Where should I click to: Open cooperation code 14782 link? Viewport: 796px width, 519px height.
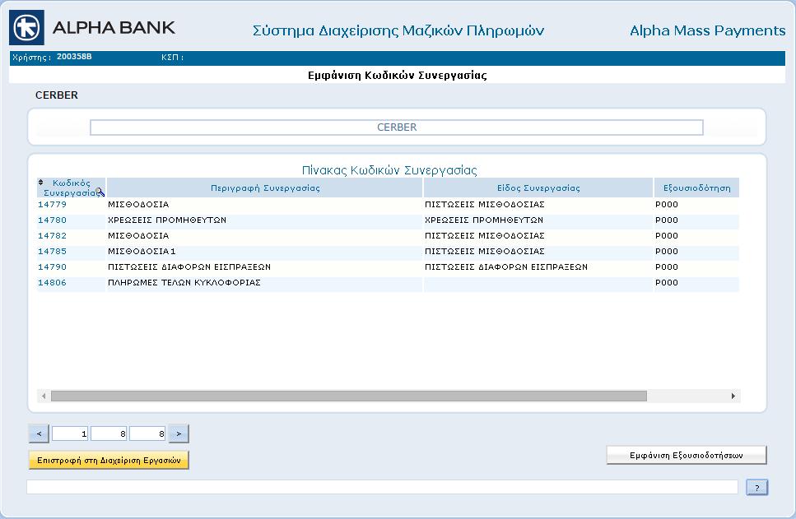click(53, 236)
